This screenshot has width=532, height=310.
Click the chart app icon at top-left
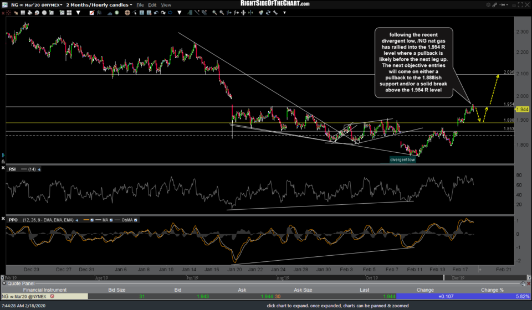tap(4, 4)
